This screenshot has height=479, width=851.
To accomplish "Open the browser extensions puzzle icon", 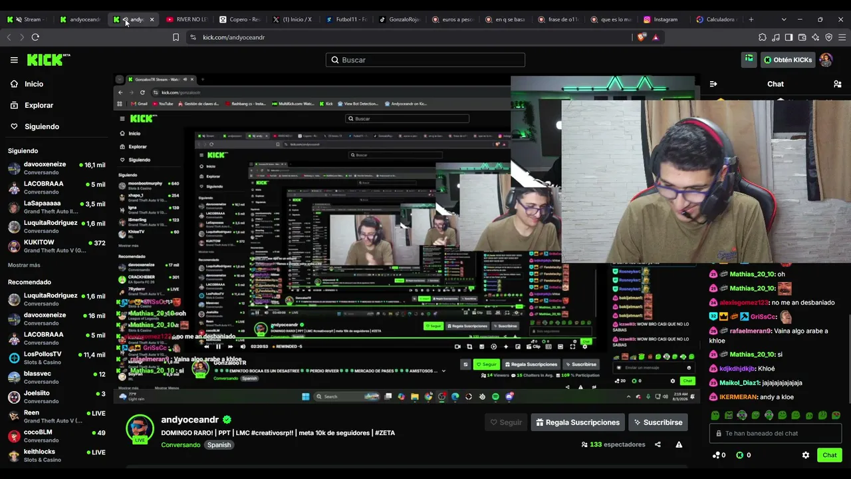I will click(x=763, y=37).
